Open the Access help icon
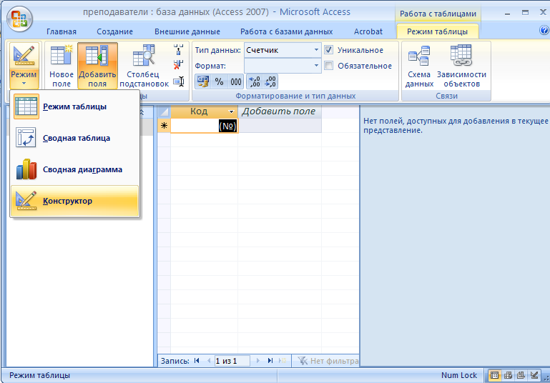 tap(544, 31)
